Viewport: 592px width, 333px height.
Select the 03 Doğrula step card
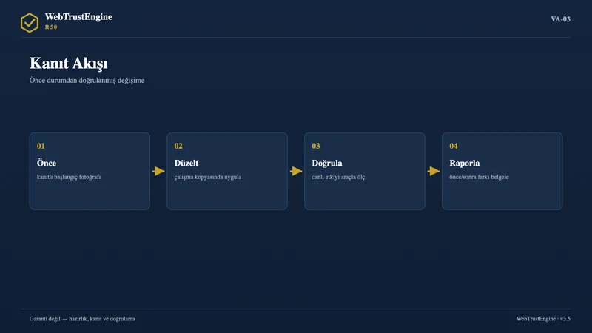[x=365, y=171]
